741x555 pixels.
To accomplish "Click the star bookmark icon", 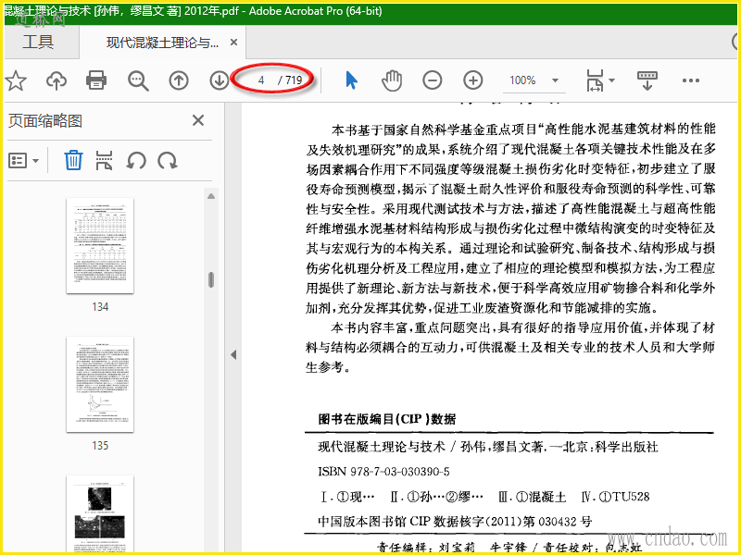I will point(16,80).
